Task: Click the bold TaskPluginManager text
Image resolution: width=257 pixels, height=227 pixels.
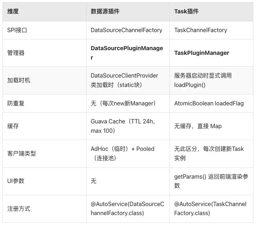Action: pos(201,53)
